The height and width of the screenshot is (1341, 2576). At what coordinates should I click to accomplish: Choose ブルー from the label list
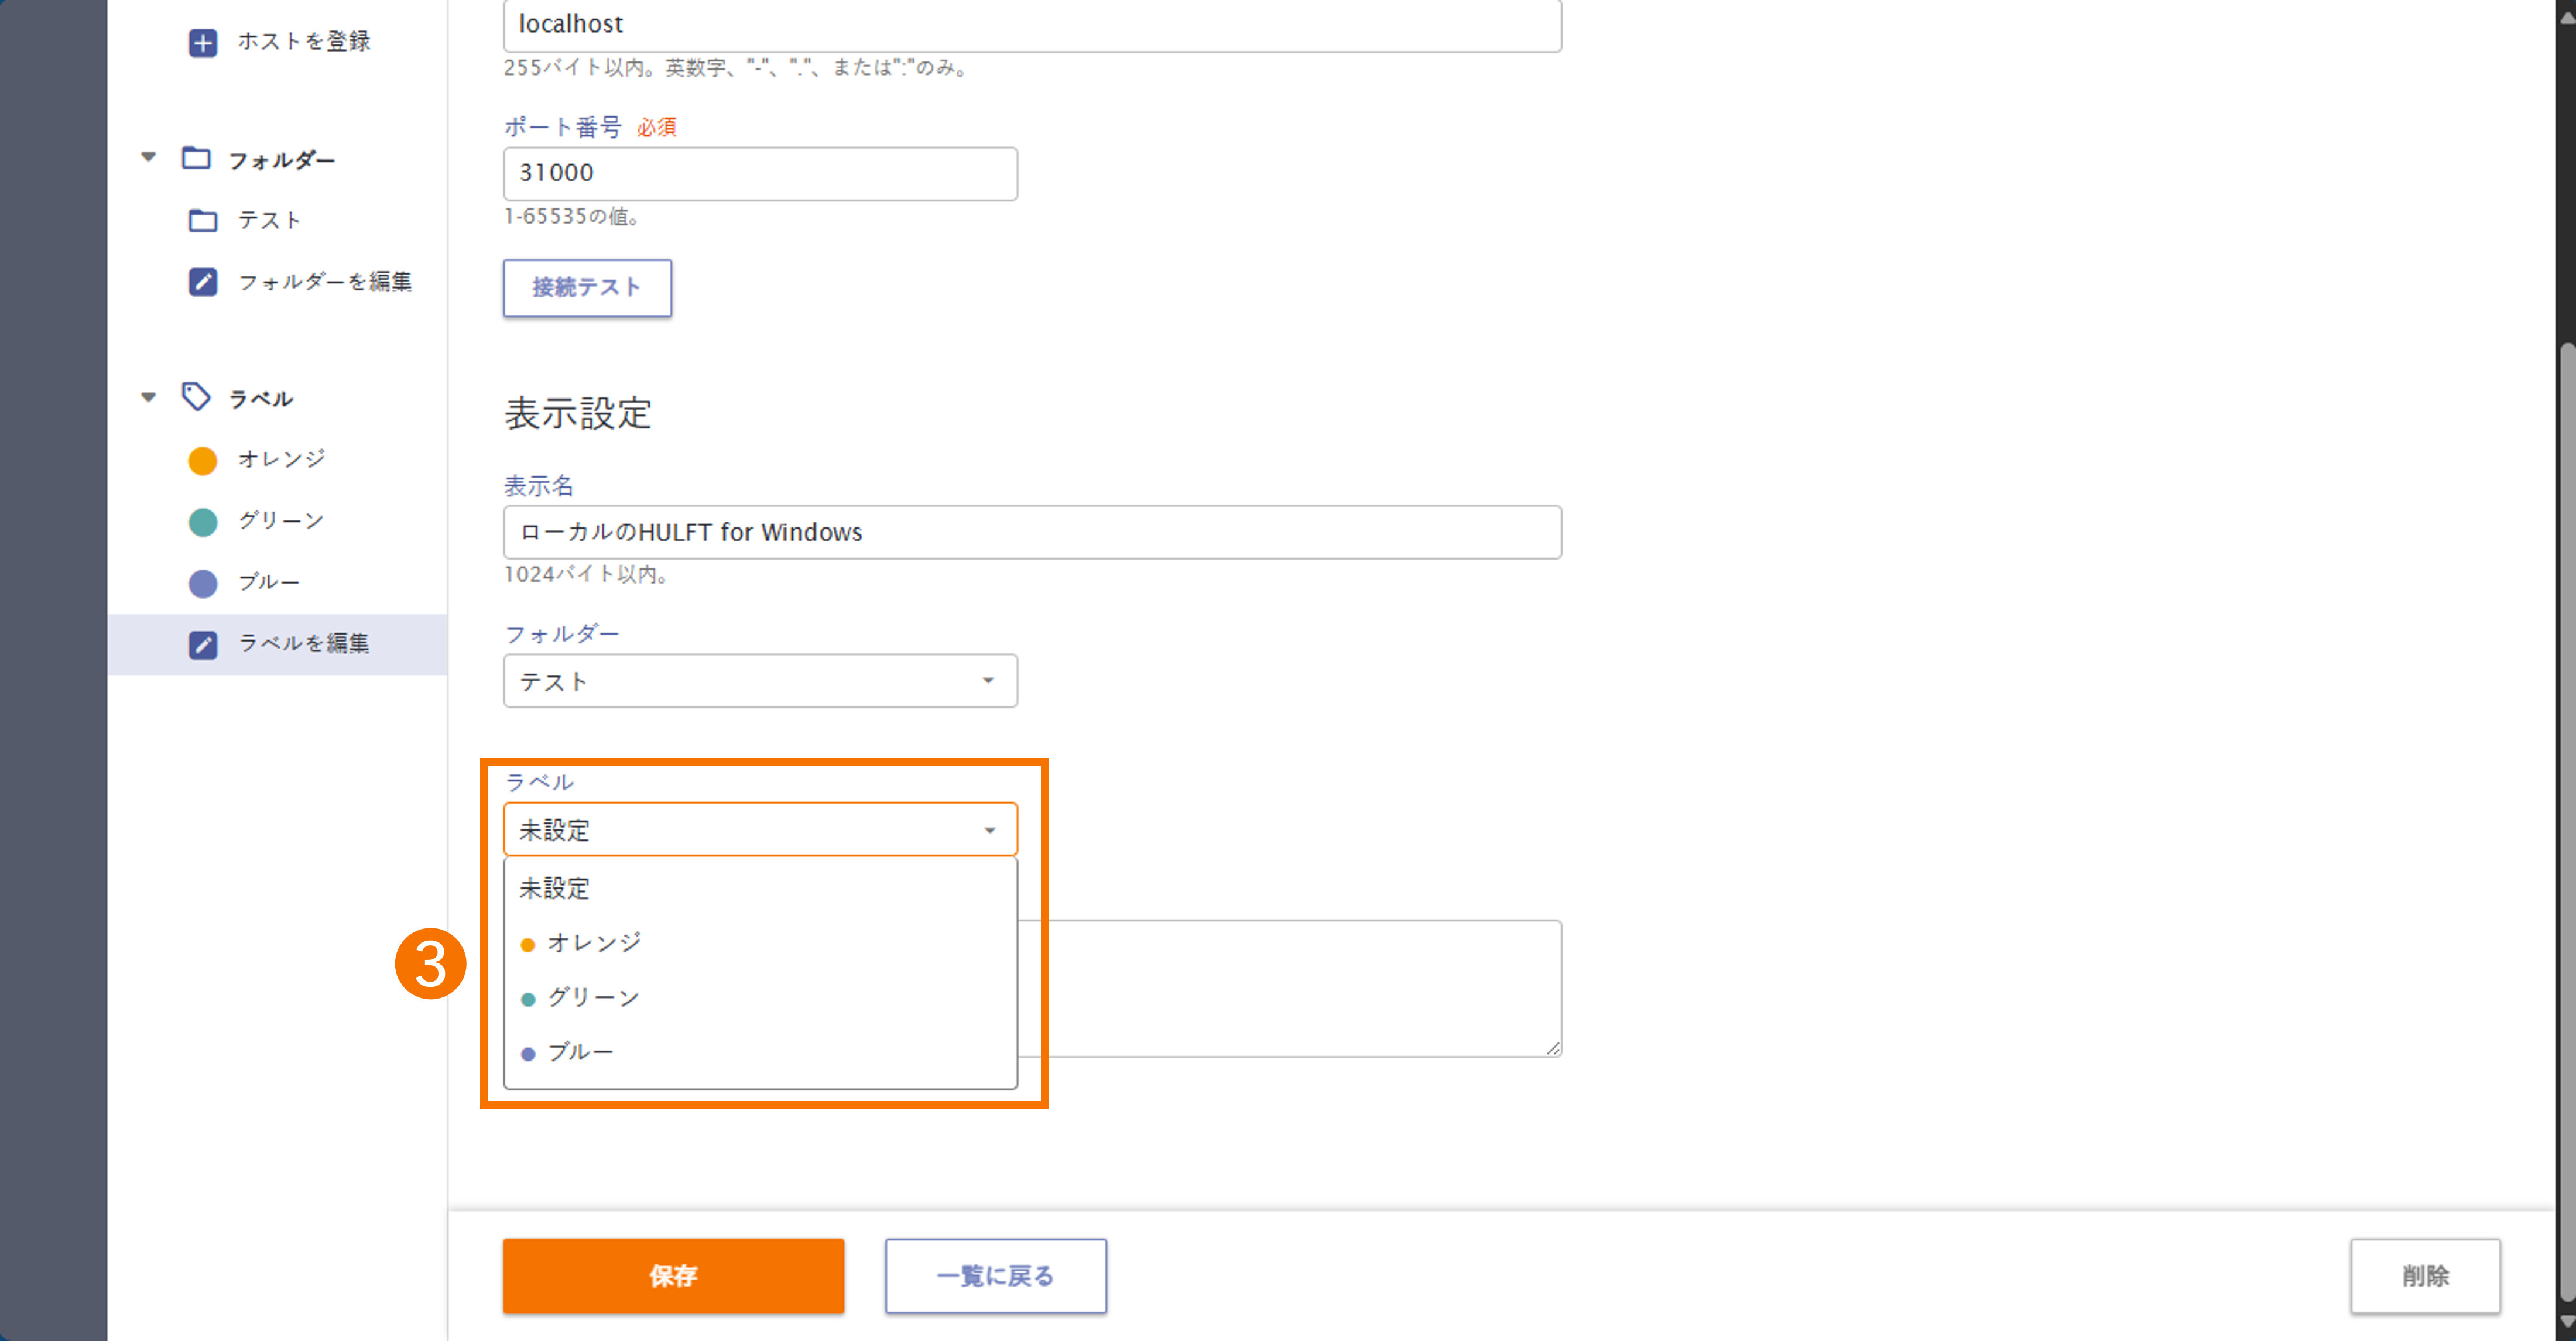click(x=580, y=1052)
